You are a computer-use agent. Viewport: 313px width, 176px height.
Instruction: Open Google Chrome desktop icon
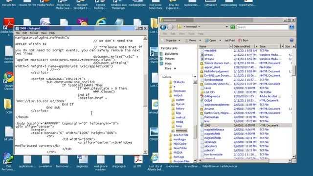coord(9,81)
